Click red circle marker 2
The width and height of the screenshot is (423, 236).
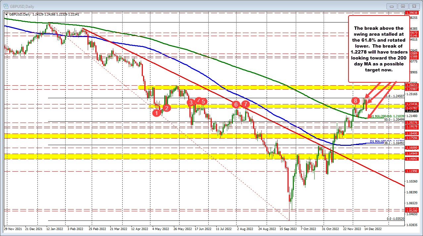[167, 108]
